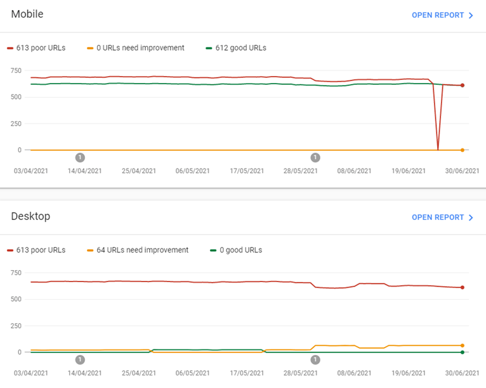
Task: Click Desktop red end data point
Action: click(x=462, y=287)
